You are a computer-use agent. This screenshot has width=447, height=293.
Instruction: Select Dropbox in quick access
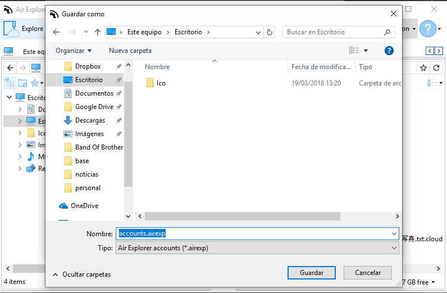pyautogui.click(x=88, y=66)
